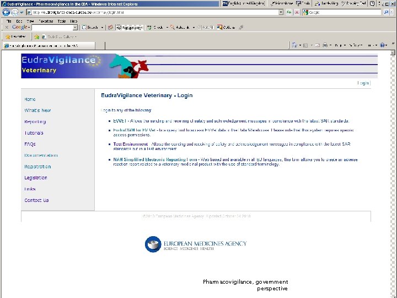Open the Registration sidebar link
Screen dimensions: 397x298
coord(37,167)
